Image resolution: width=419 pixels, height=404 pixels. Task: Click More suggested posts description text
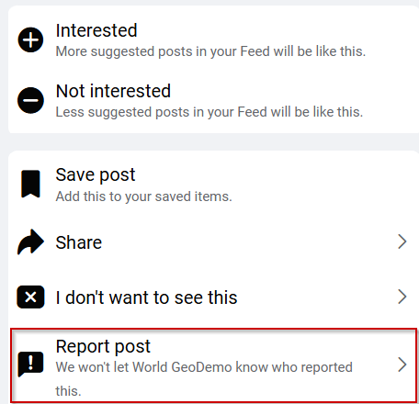(x=210, y=51)
